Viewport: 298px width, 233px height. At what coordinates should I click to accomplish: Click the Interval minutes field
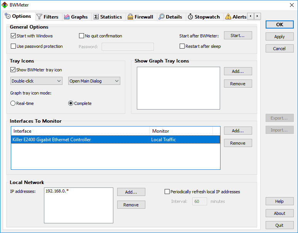click(200, 201)
